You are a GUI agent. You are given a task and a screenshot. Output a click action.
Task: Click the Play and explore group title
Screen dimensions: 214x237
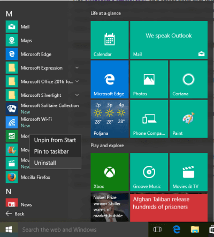[107, 146]
